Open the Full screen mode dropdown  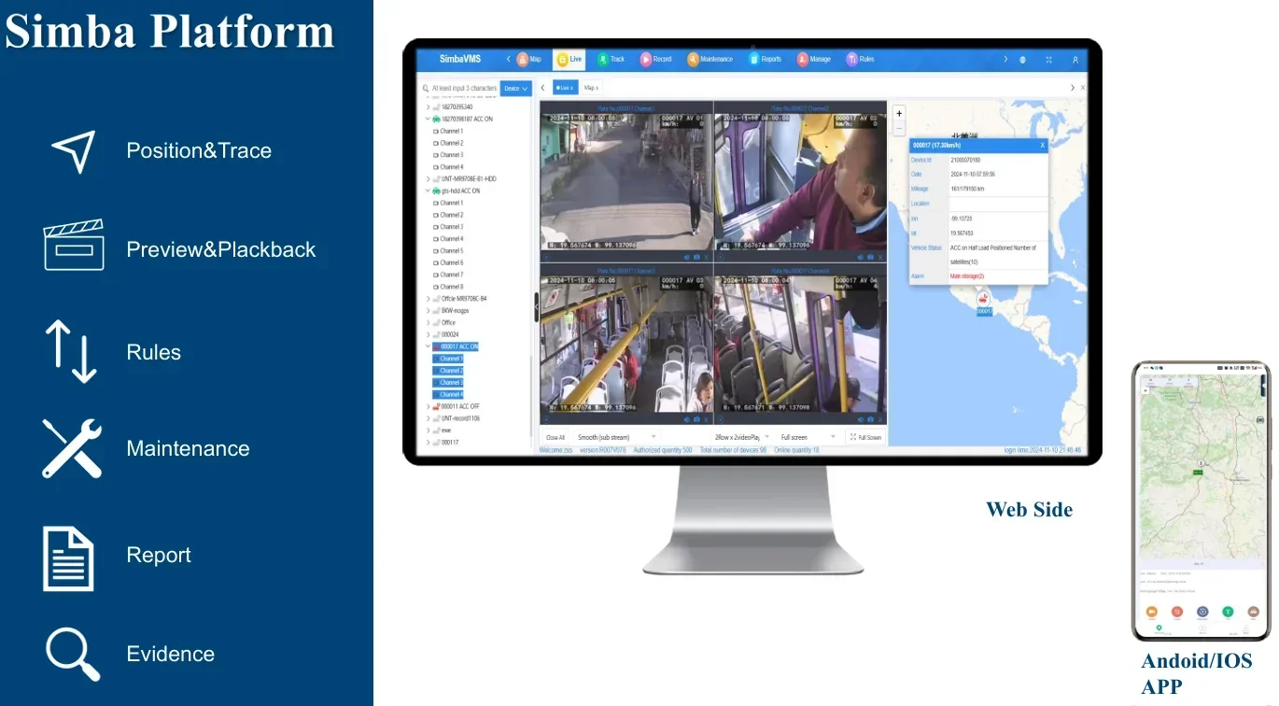pos(808,437)
